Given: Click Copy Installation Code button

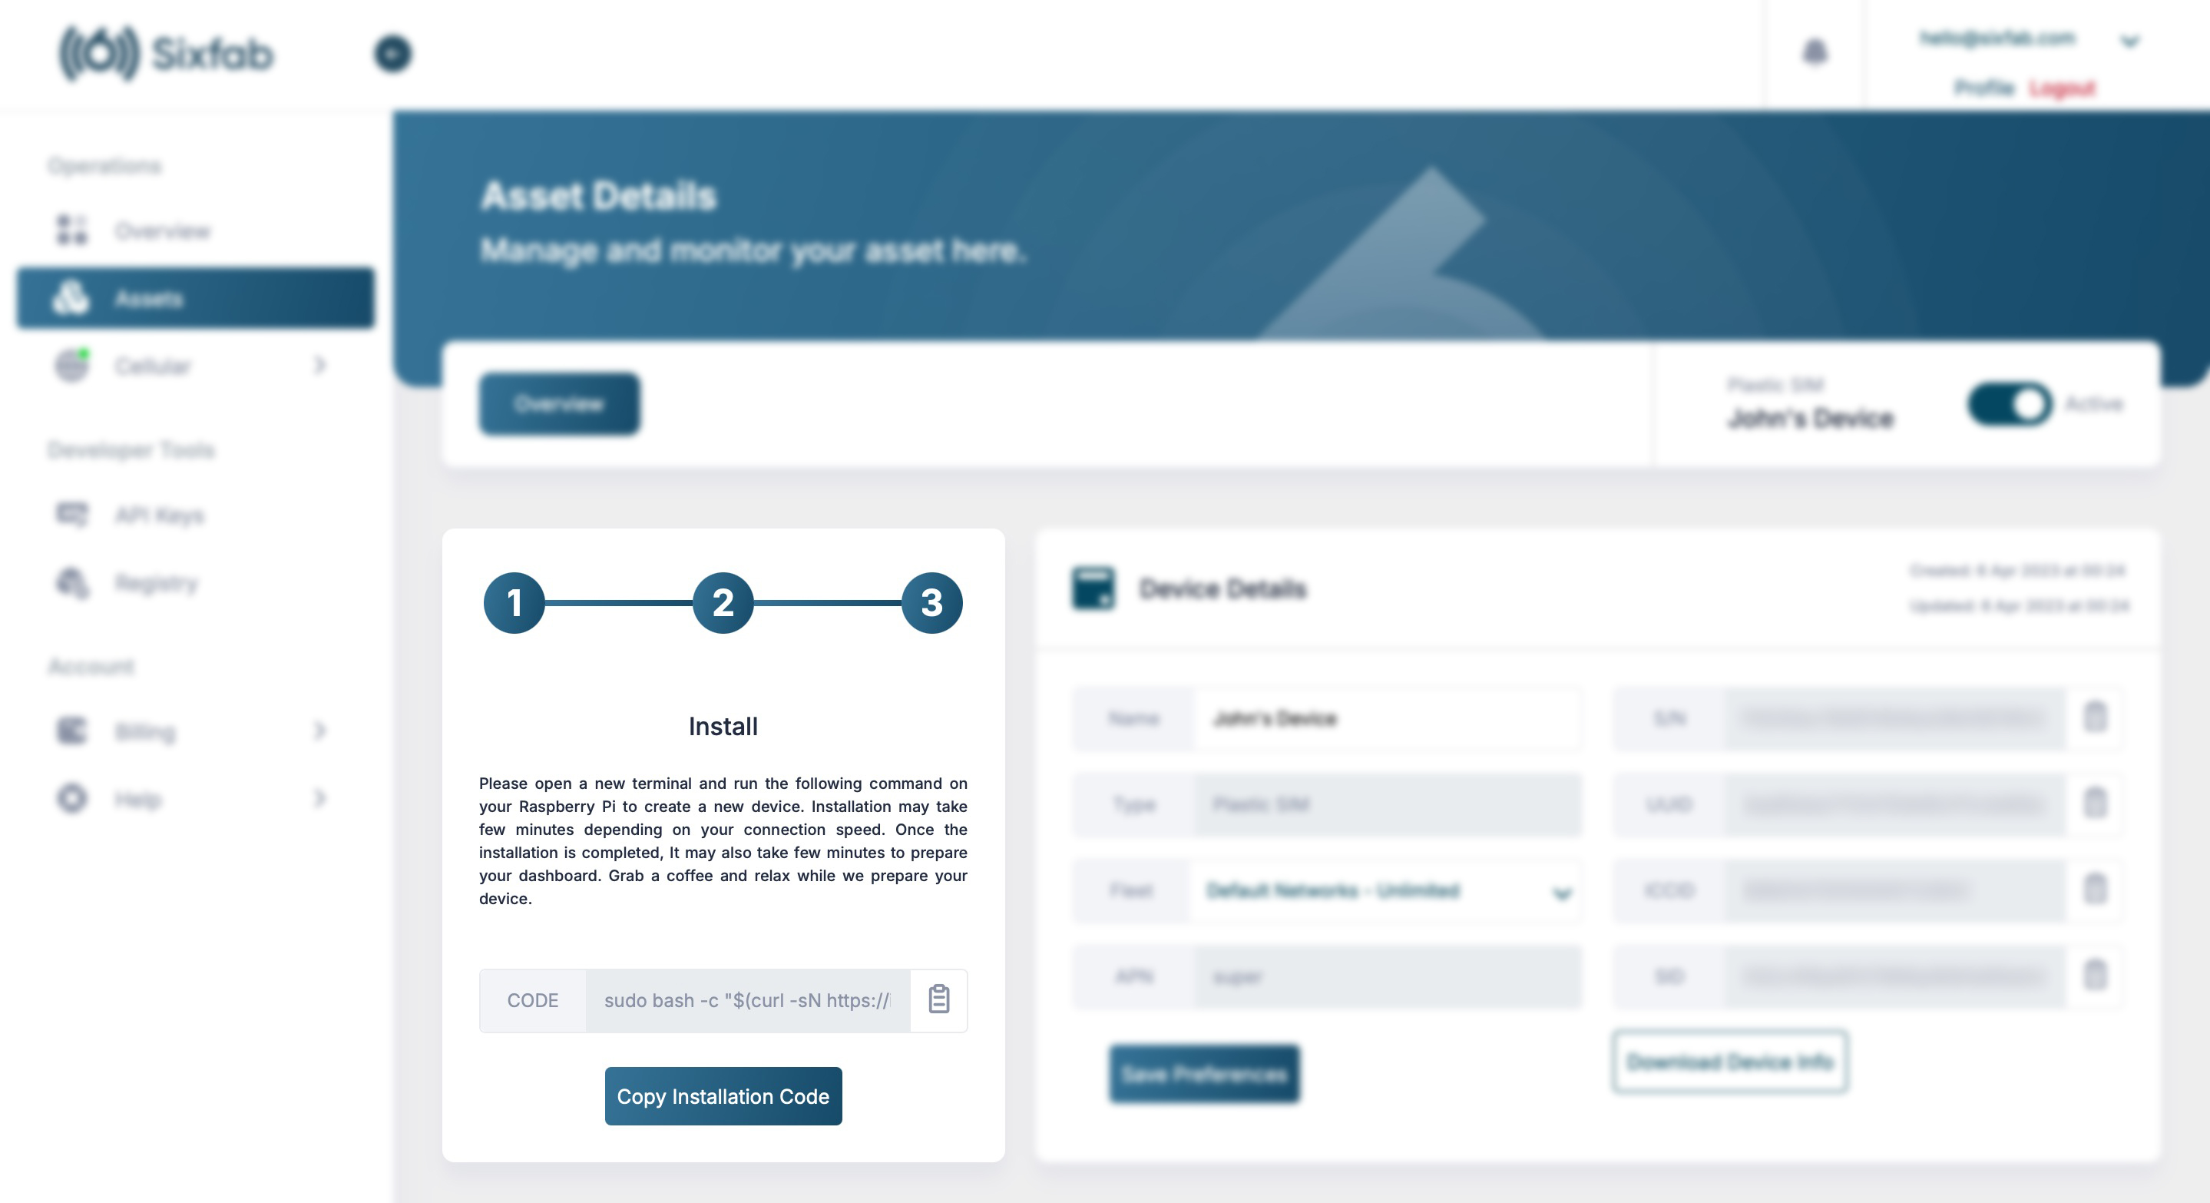Looking at the screenshot, I should pos(723,1095).
